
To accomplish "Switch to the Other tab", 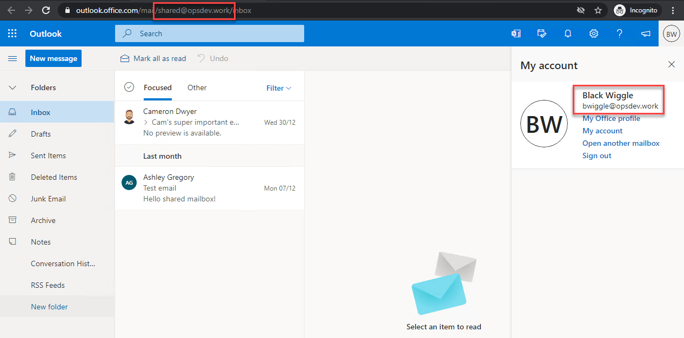I will [197, 87].
